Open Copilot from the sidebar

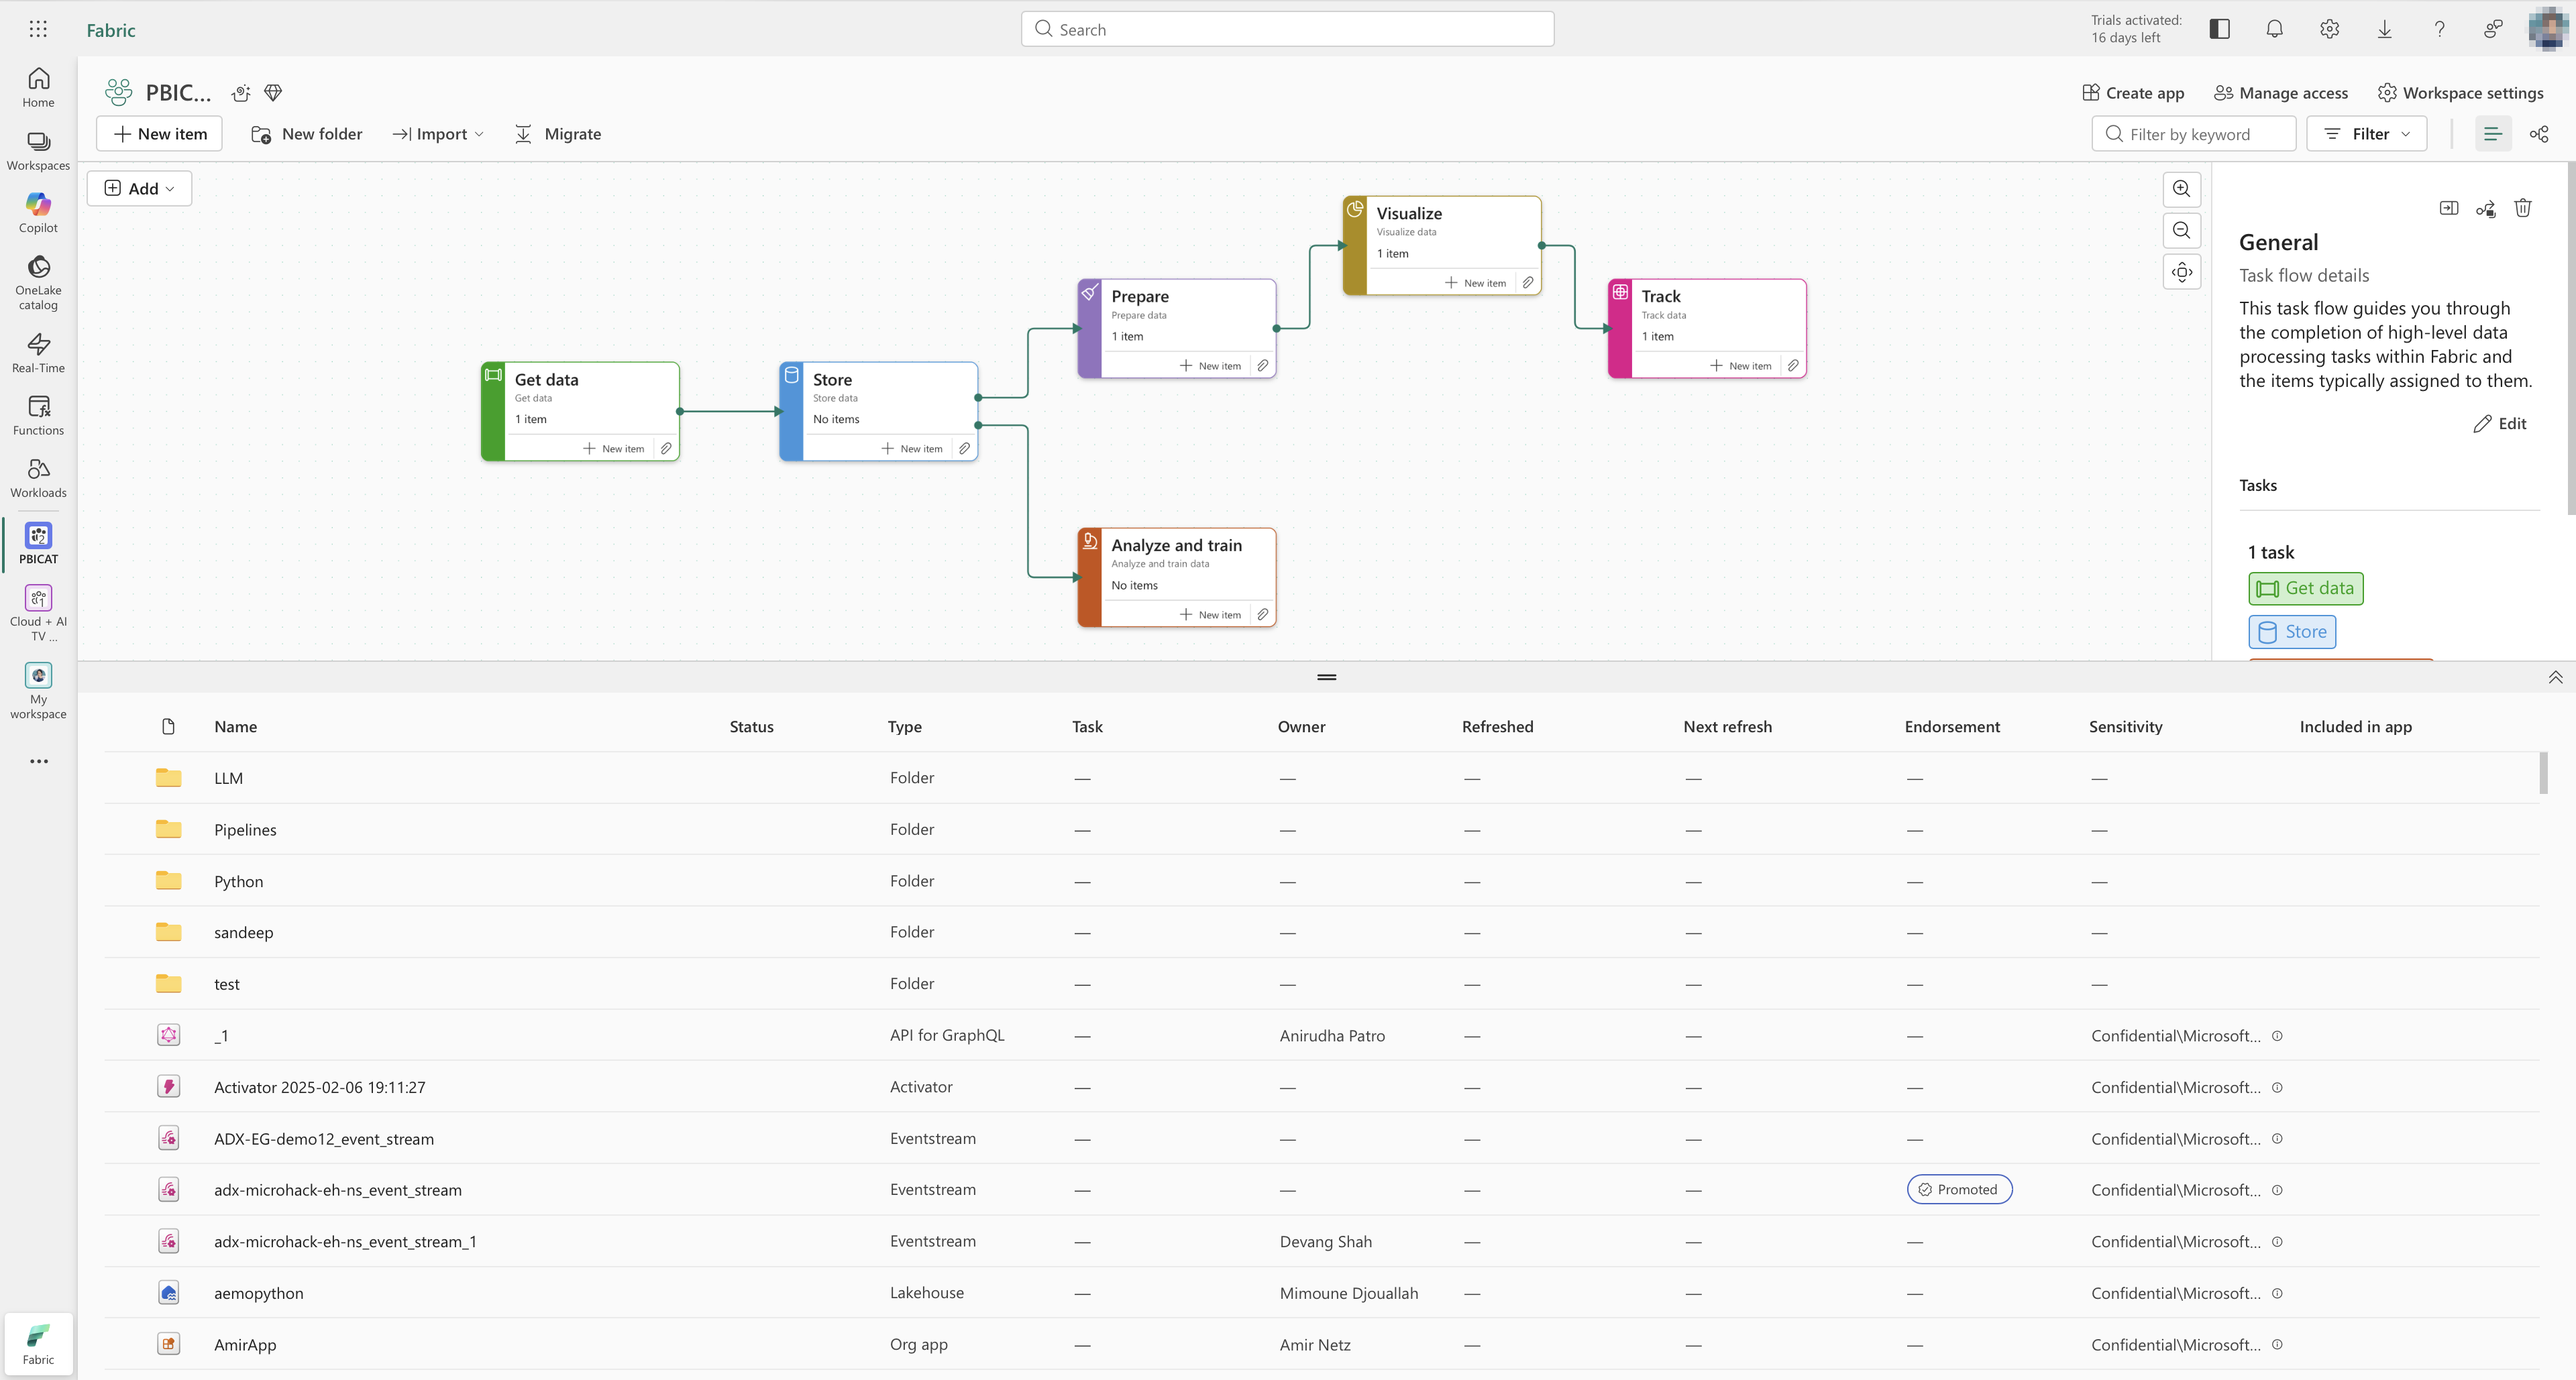click(38, 213)
